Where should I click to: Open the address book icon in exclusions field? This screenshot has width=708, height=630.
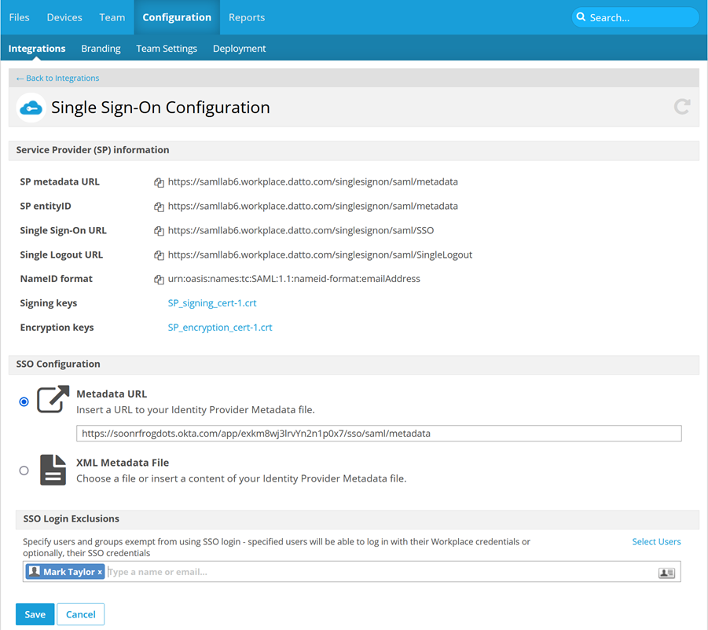click(666, 573)
